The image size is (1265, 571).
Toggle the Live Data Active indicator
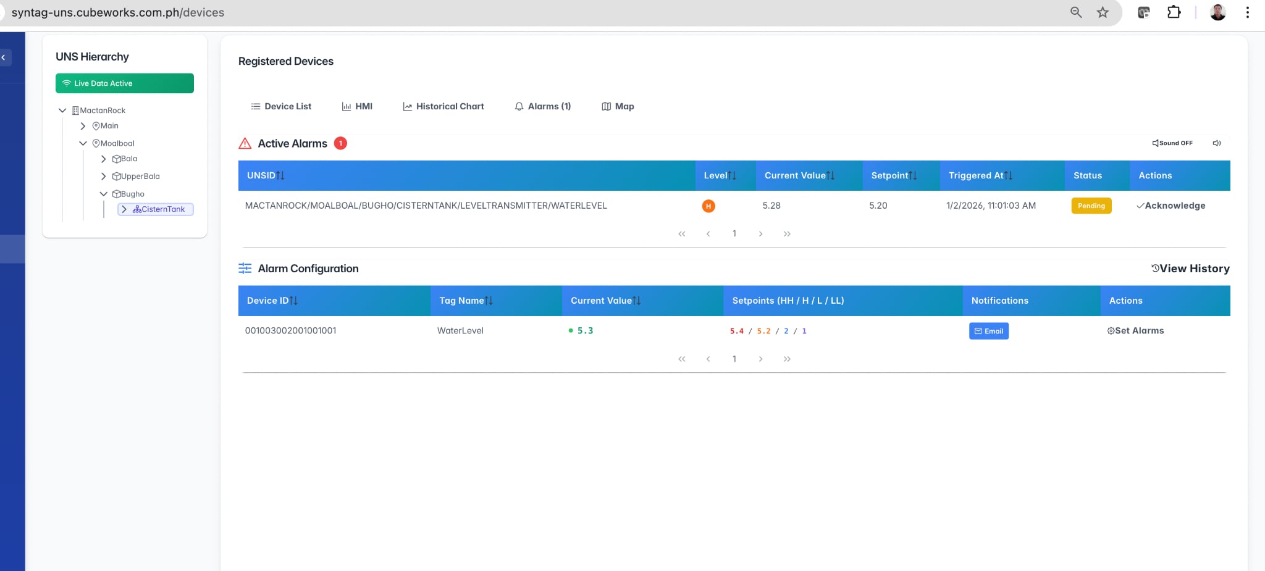[x=124, y=83]
